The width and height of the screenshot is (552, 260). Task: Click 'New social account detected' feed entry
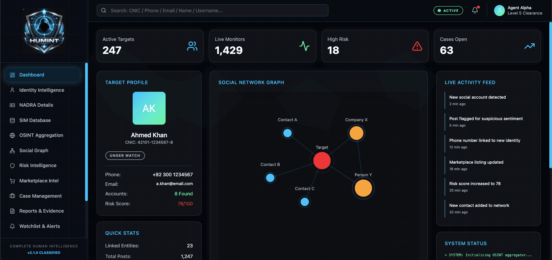[488, 100]
